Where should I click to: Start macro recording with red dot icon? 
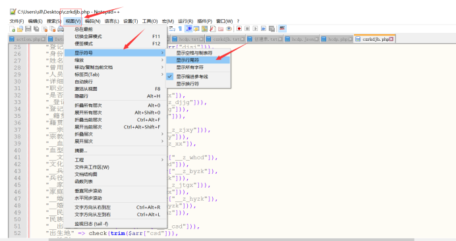point(239,29)
